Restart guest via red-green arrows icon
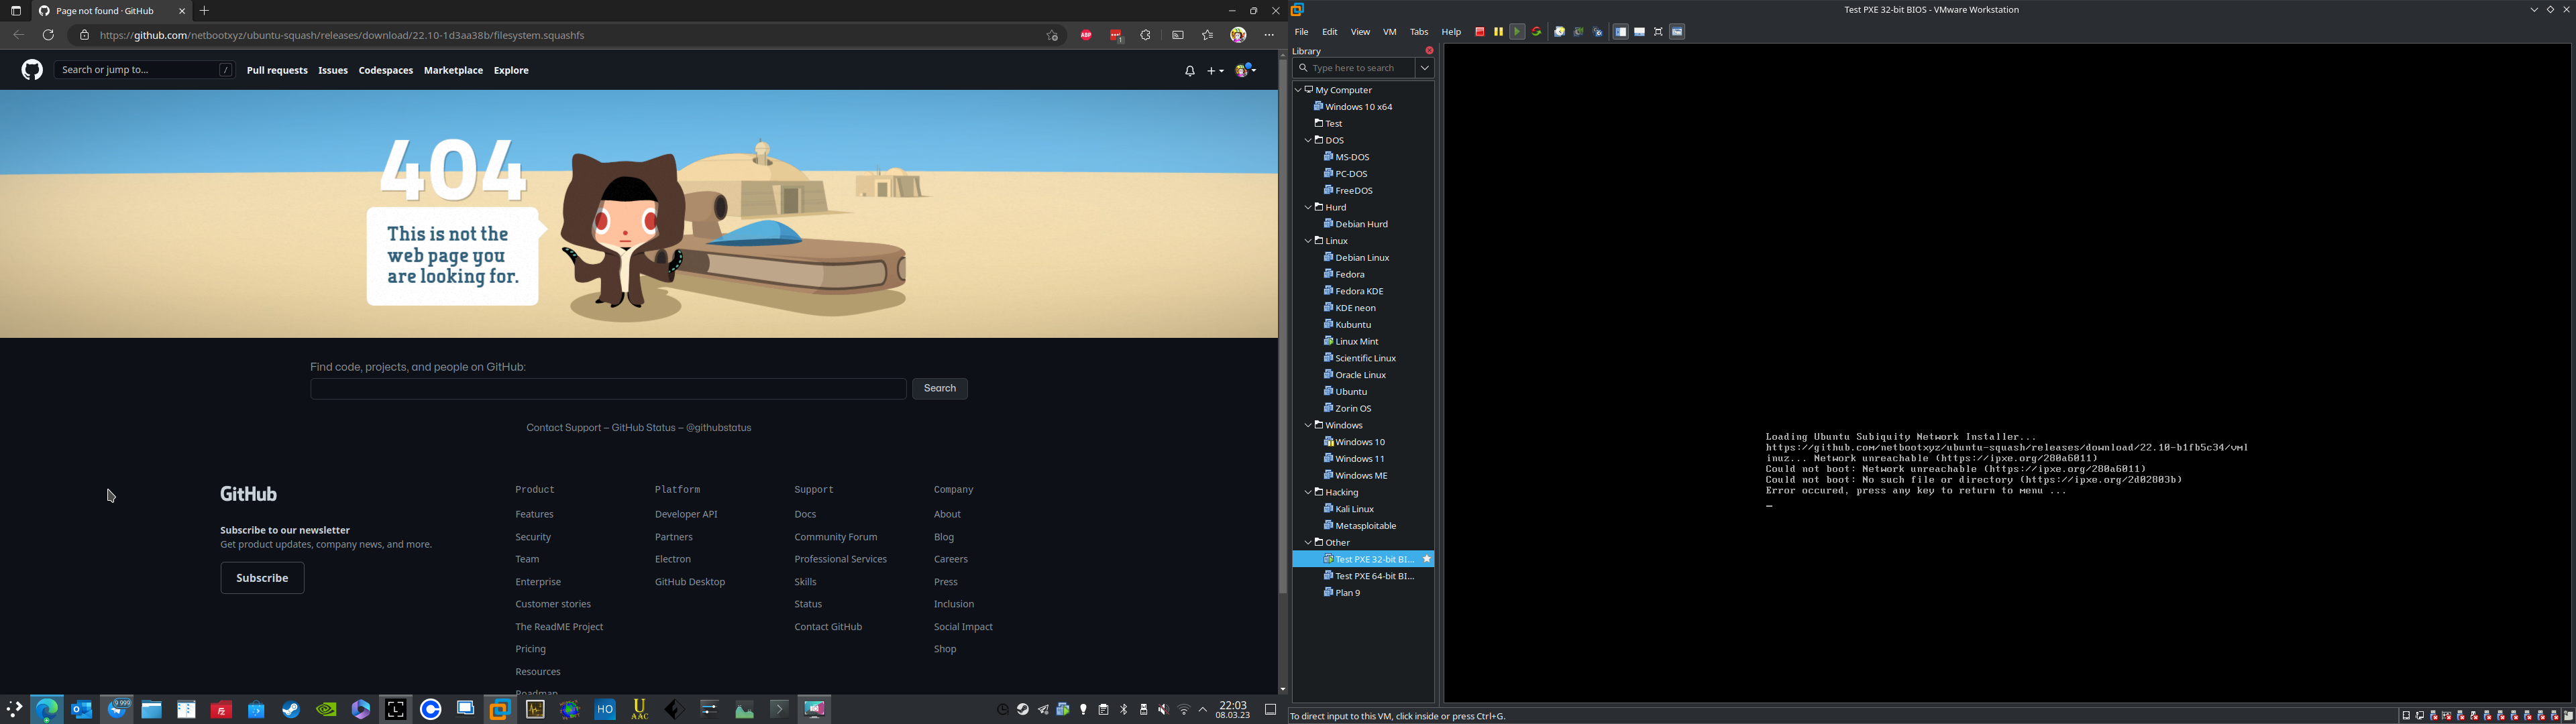This screenshot has height=724, width=2576. (x=1537, y=32)
